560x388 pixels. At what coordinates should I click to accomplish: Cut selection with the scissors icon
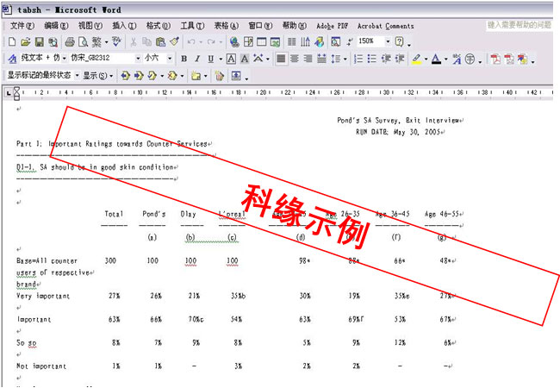click(x=134, y=41)
